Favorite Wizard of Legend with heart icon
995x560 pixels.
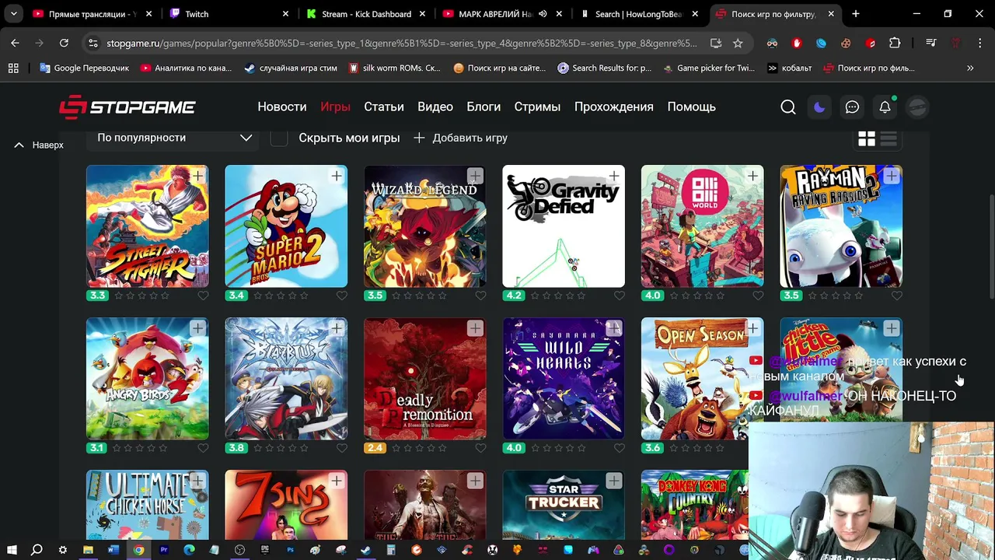click(480, 296)
